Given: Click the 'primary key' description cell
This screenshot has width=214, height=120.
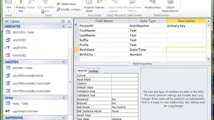Looking at the screenshot, I should tap(186, 26).
